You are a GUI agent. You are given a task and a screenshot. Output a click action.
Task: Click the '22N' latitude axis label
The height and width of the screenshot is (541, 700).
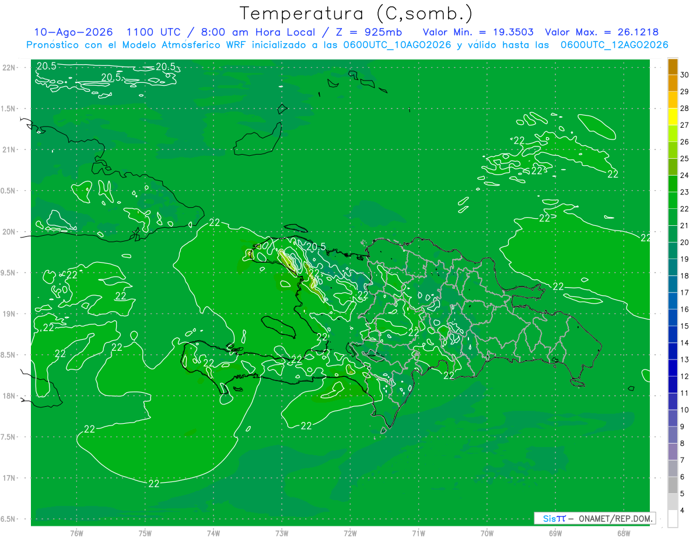pos(9,68)
